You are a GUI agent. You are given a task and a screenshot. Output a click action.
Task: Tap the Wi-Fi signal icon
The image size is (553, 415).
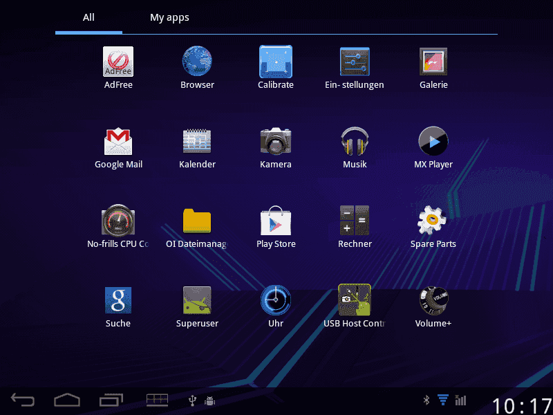443,400
